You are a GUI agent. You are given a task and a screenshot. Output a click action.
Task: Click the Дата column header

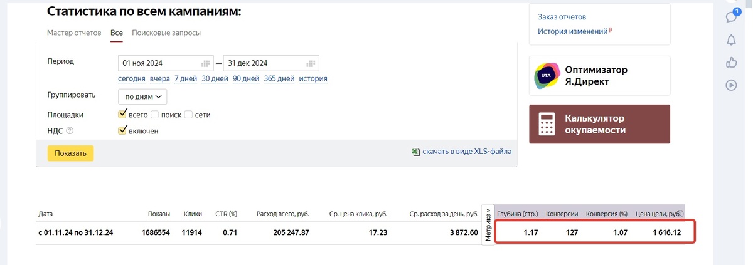pyautogui.click(x=46, y=214)
